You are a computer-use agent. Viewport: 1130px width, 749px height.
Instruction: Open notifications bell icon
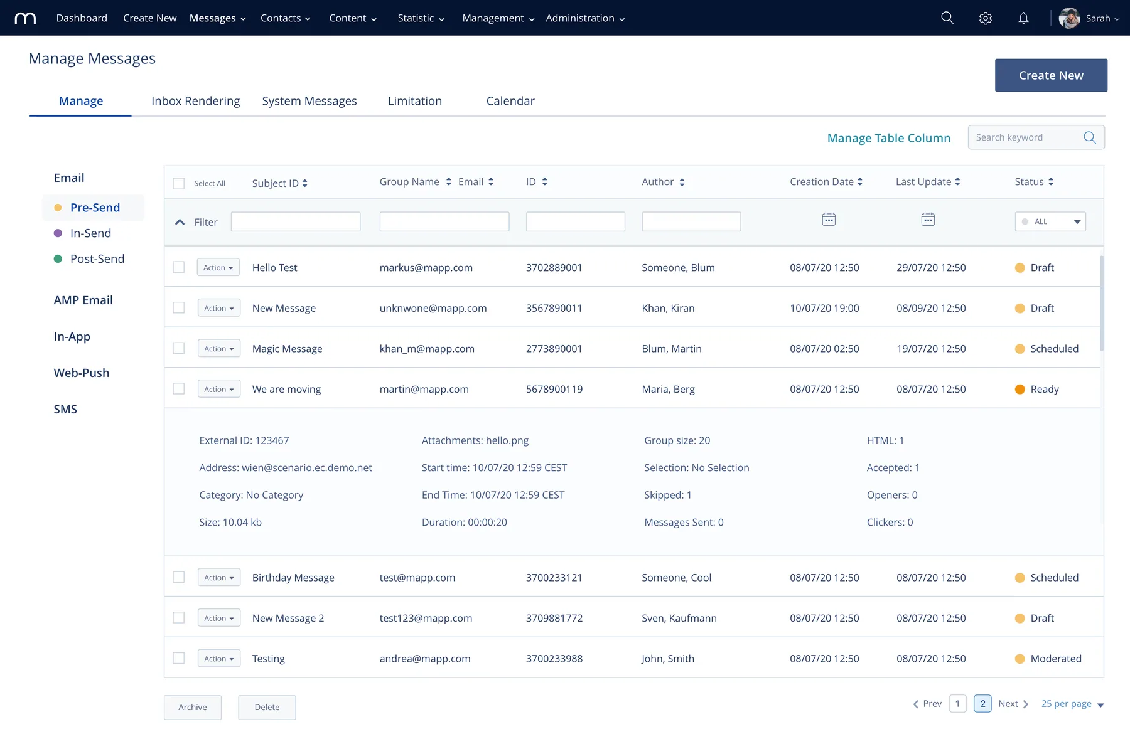coord(1023,18)
